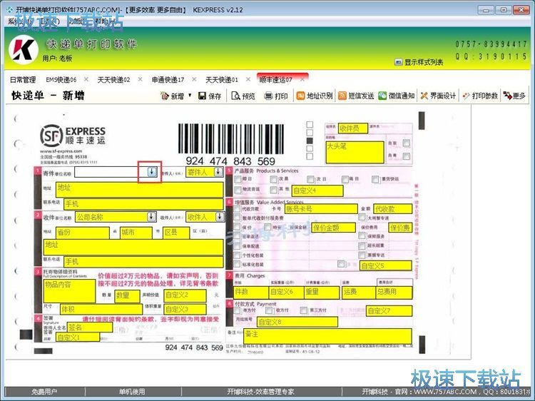Screen dimensions: 535x401
Task: Click the 收件员 courier field
Action: 353,128
